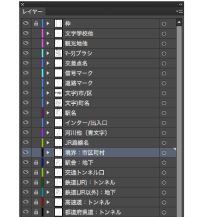Select the 鉄道(JR)：トンネル layer name
Screen dimensions: 217x217
(x=90, y=183)
